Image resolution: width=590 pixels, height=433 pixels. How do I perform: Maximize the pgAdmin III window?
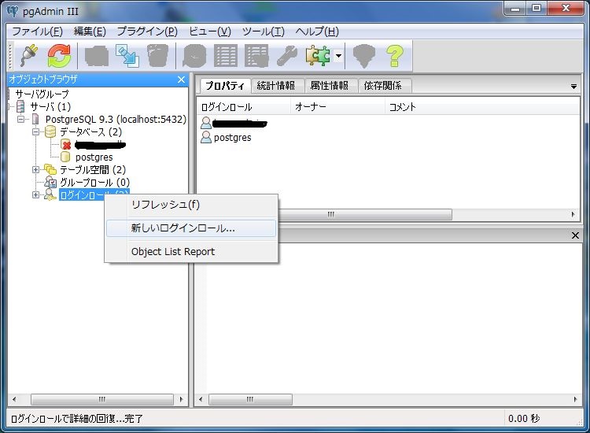pos(537,9)
